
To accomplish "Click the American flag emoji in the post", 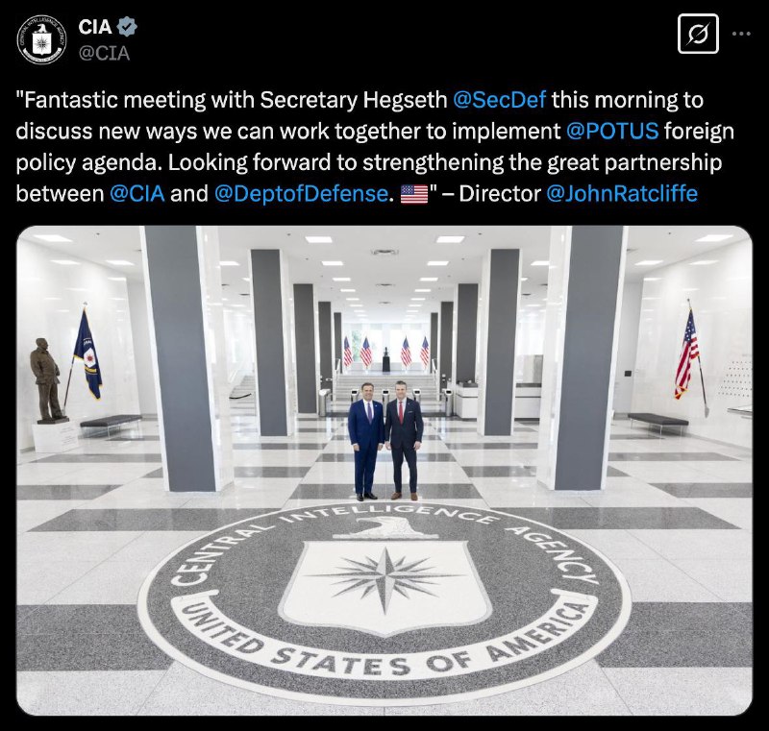I will click(414, 194).
